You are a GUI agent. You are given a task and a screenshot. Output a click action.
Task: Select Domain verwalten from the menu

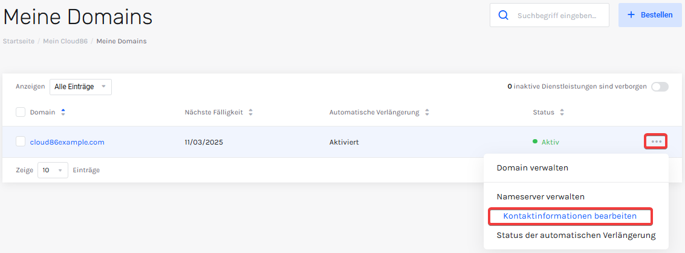coord(532,167)
